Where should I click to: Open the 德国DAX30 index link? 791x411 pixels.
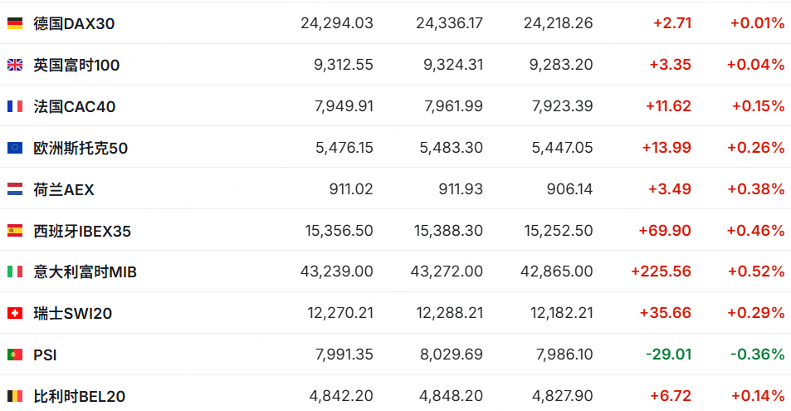point(74,23)
